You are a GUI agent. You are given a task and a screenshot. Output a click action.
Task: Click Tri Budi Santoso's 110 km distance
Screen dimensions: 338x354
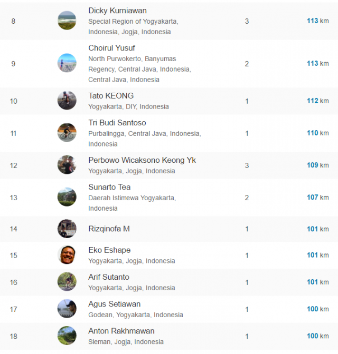tap(317, 133)
